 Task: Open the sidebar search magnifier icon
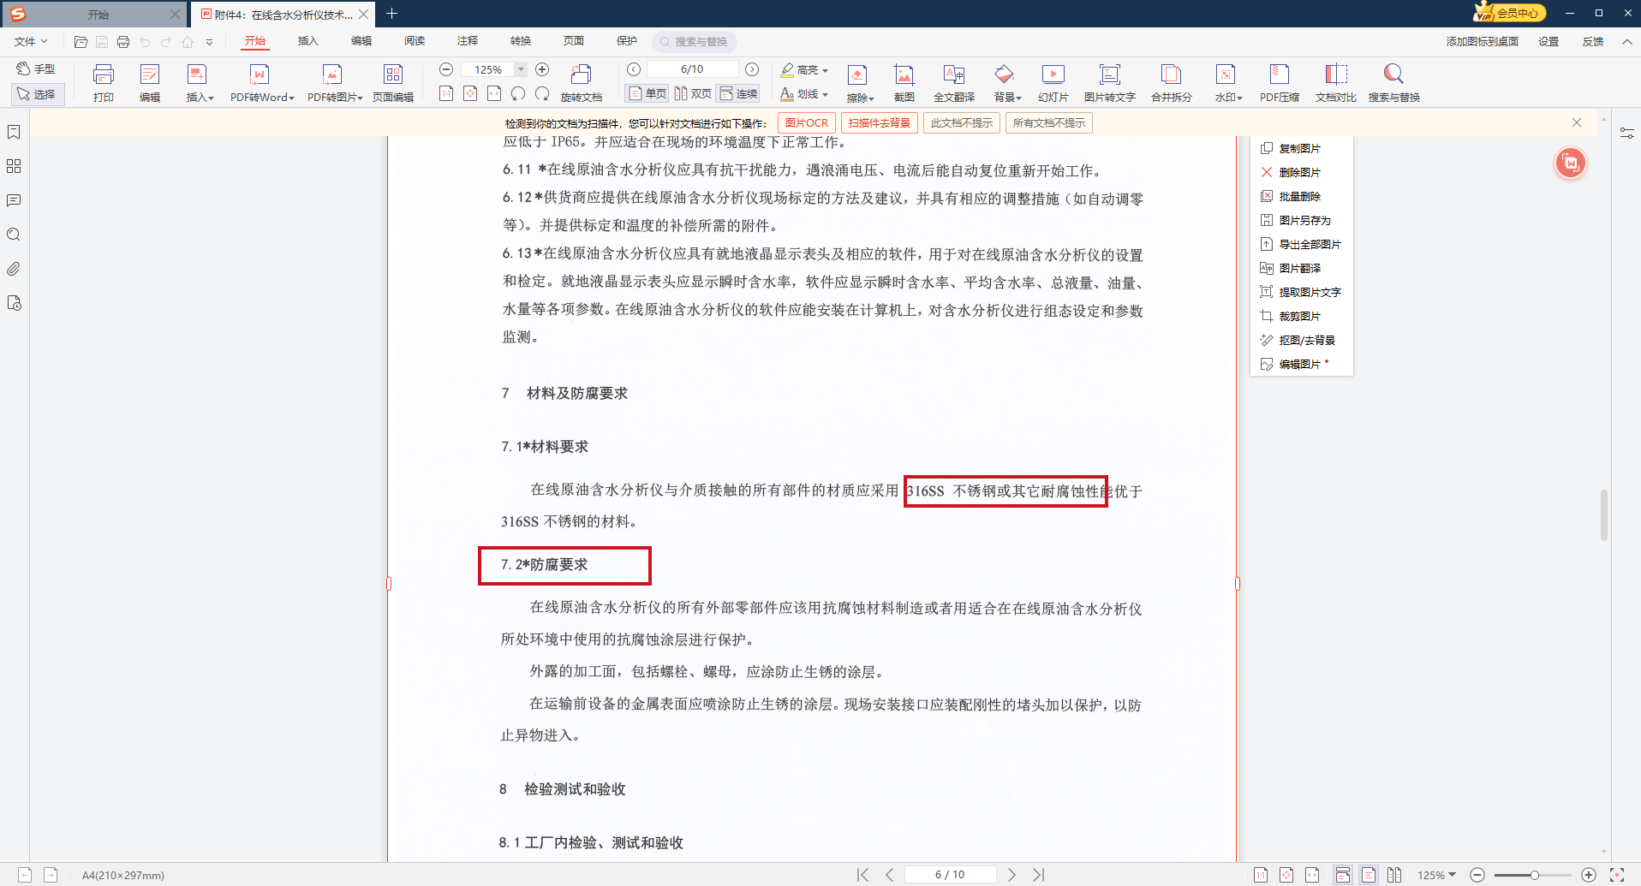point(14,235)
